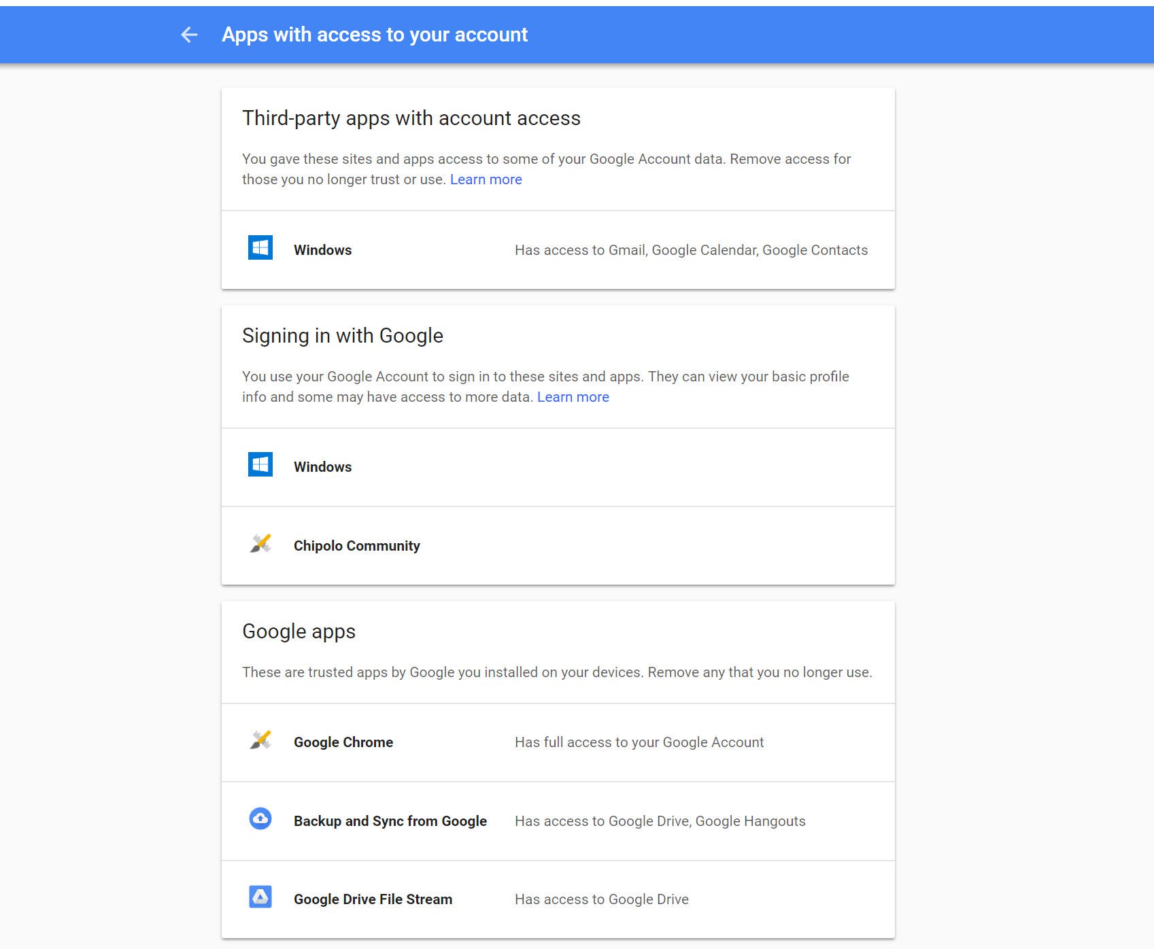1154x949 pixels.
Task: Open Google Drive File Stream entry
Action: [x=558, y=899]
